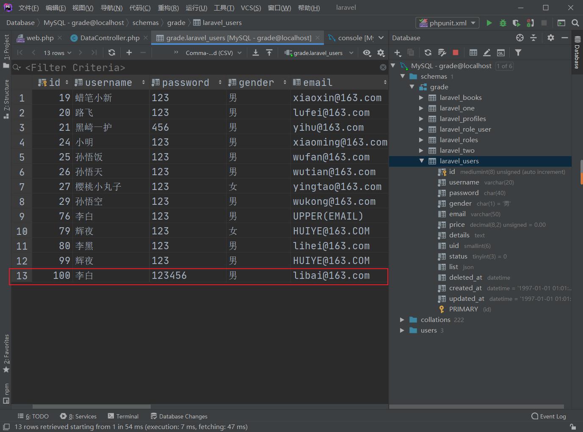Open the view options eye dropdown

click(367, 52)
